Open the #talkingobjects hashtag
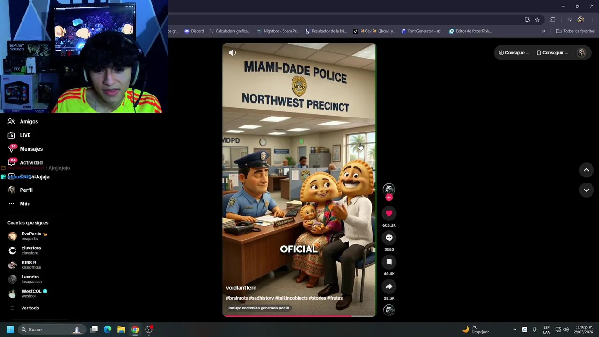The height and width of the screenshot is (337, 599). (292, 298)
